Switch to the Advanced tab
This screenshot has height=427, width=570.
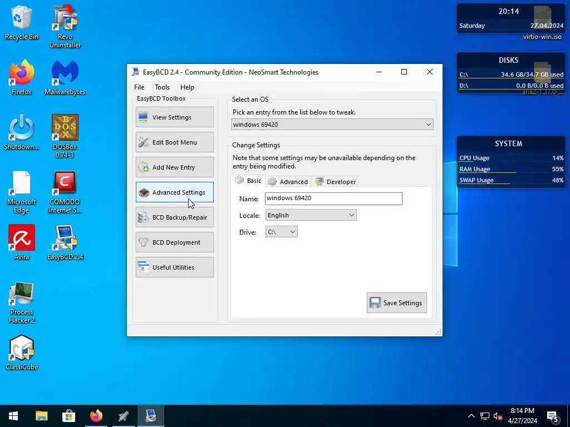click(289, 182)
